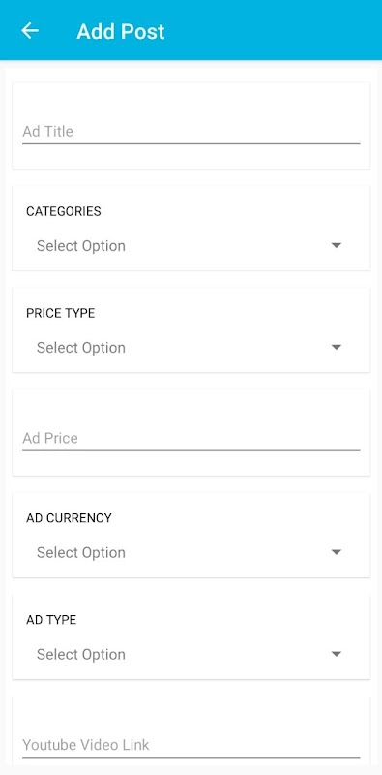Tap the underline beneath Ad Price
The image size is (382, 775).
coord(191,450)
